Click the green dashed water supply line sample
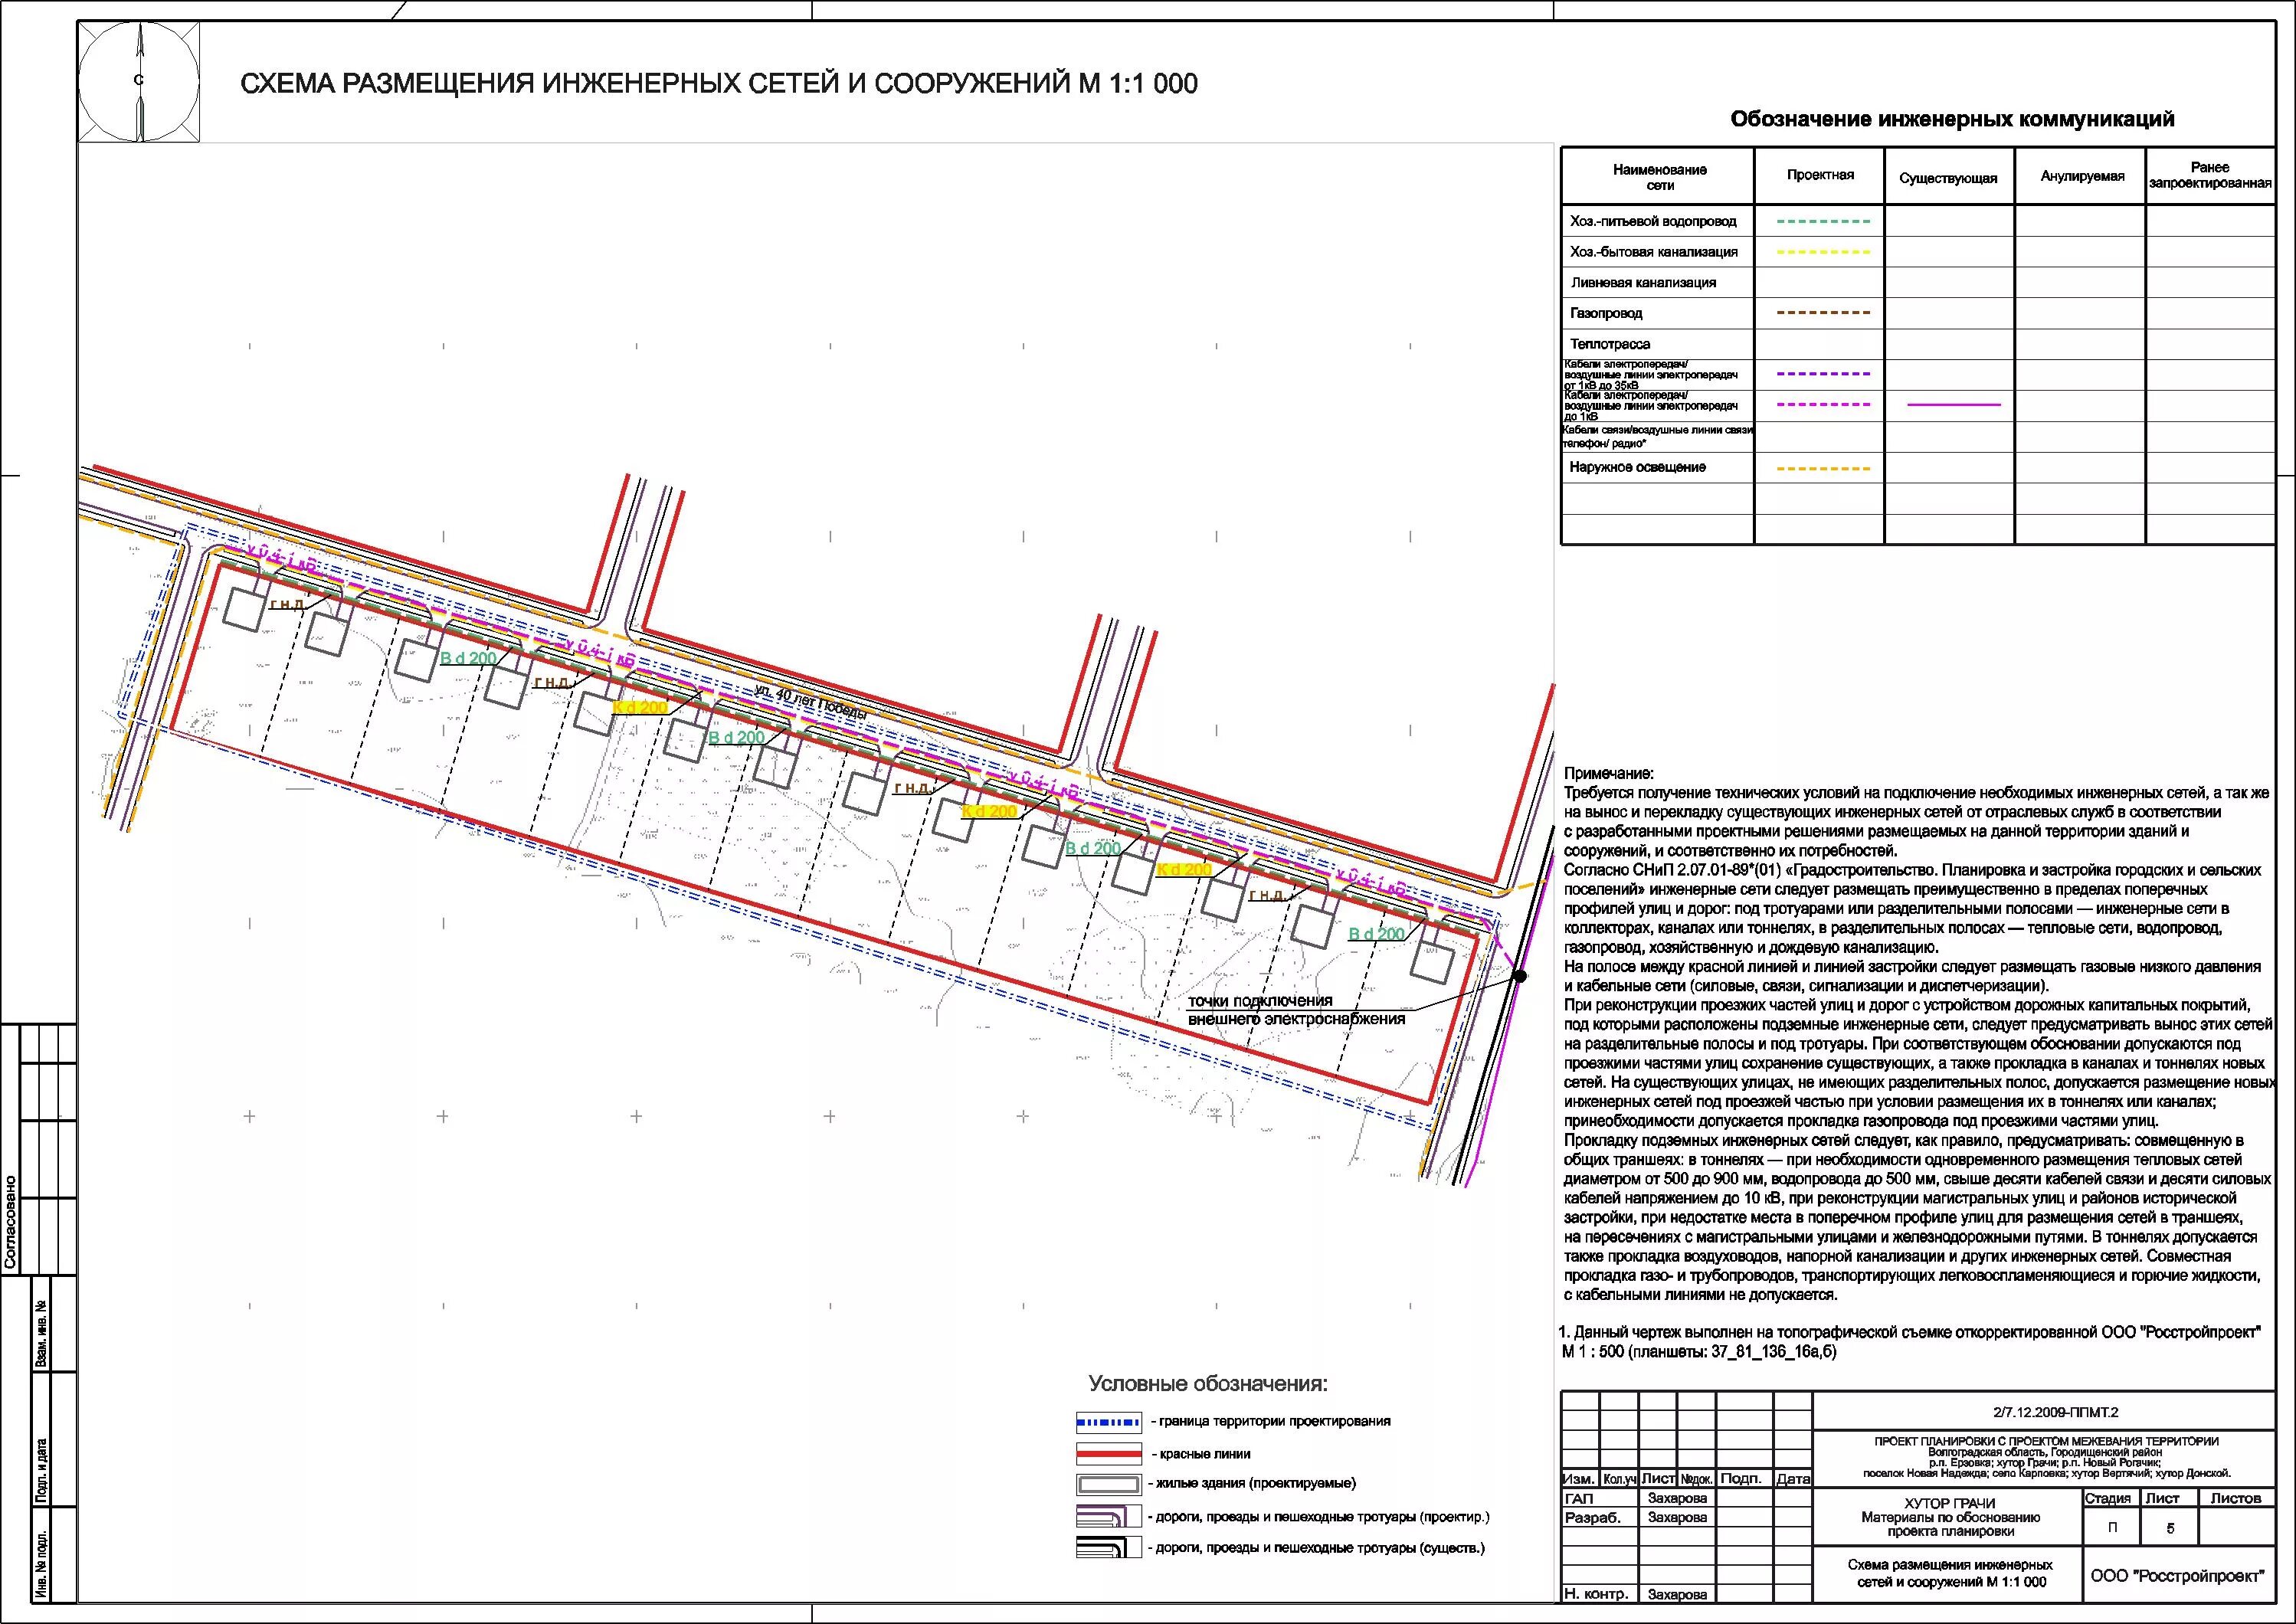 [1823, 221]
